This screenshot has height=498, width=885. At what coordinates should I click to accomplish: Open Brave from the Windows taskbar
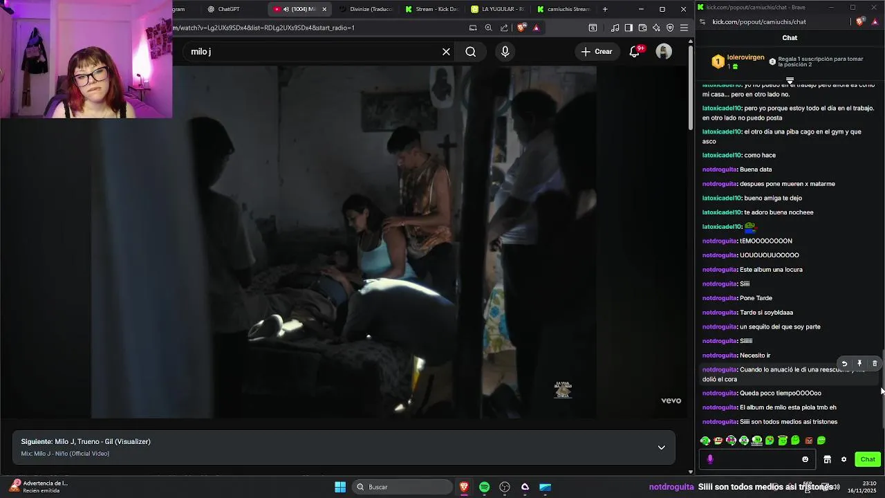tap(464, 487)
